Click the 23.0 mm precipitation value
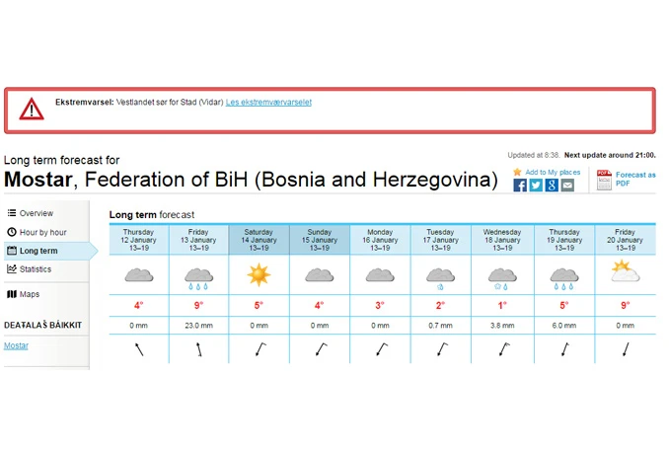669x452 pixels. tap(198, 326)
